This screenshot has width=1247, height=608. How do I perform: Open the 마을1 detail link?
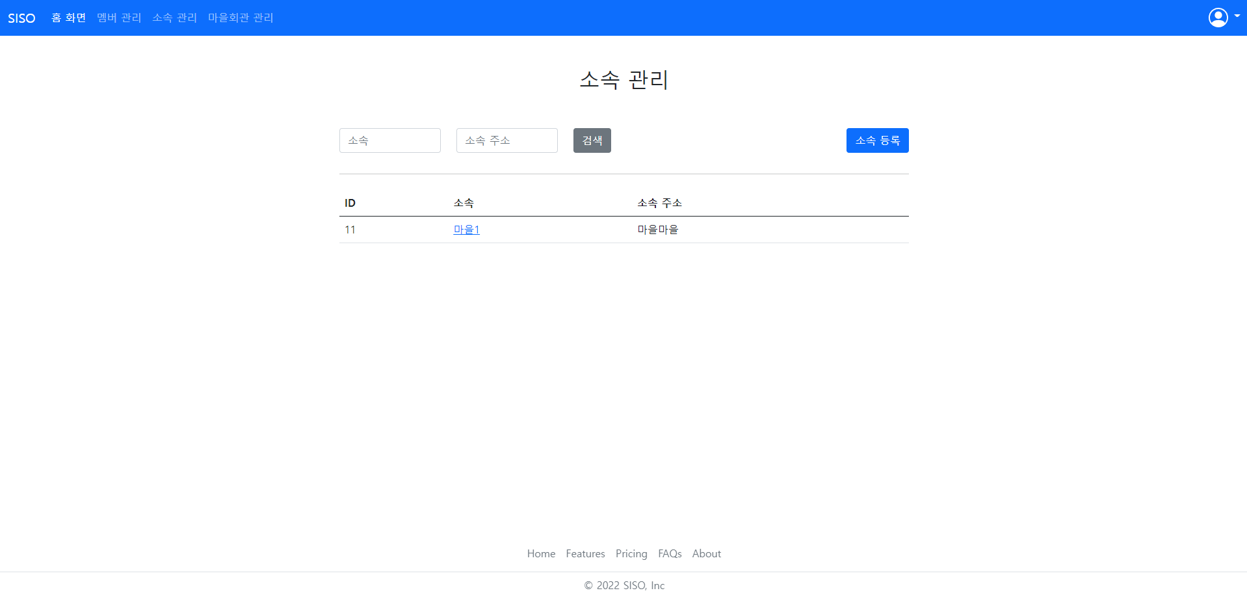click(466, 229)
